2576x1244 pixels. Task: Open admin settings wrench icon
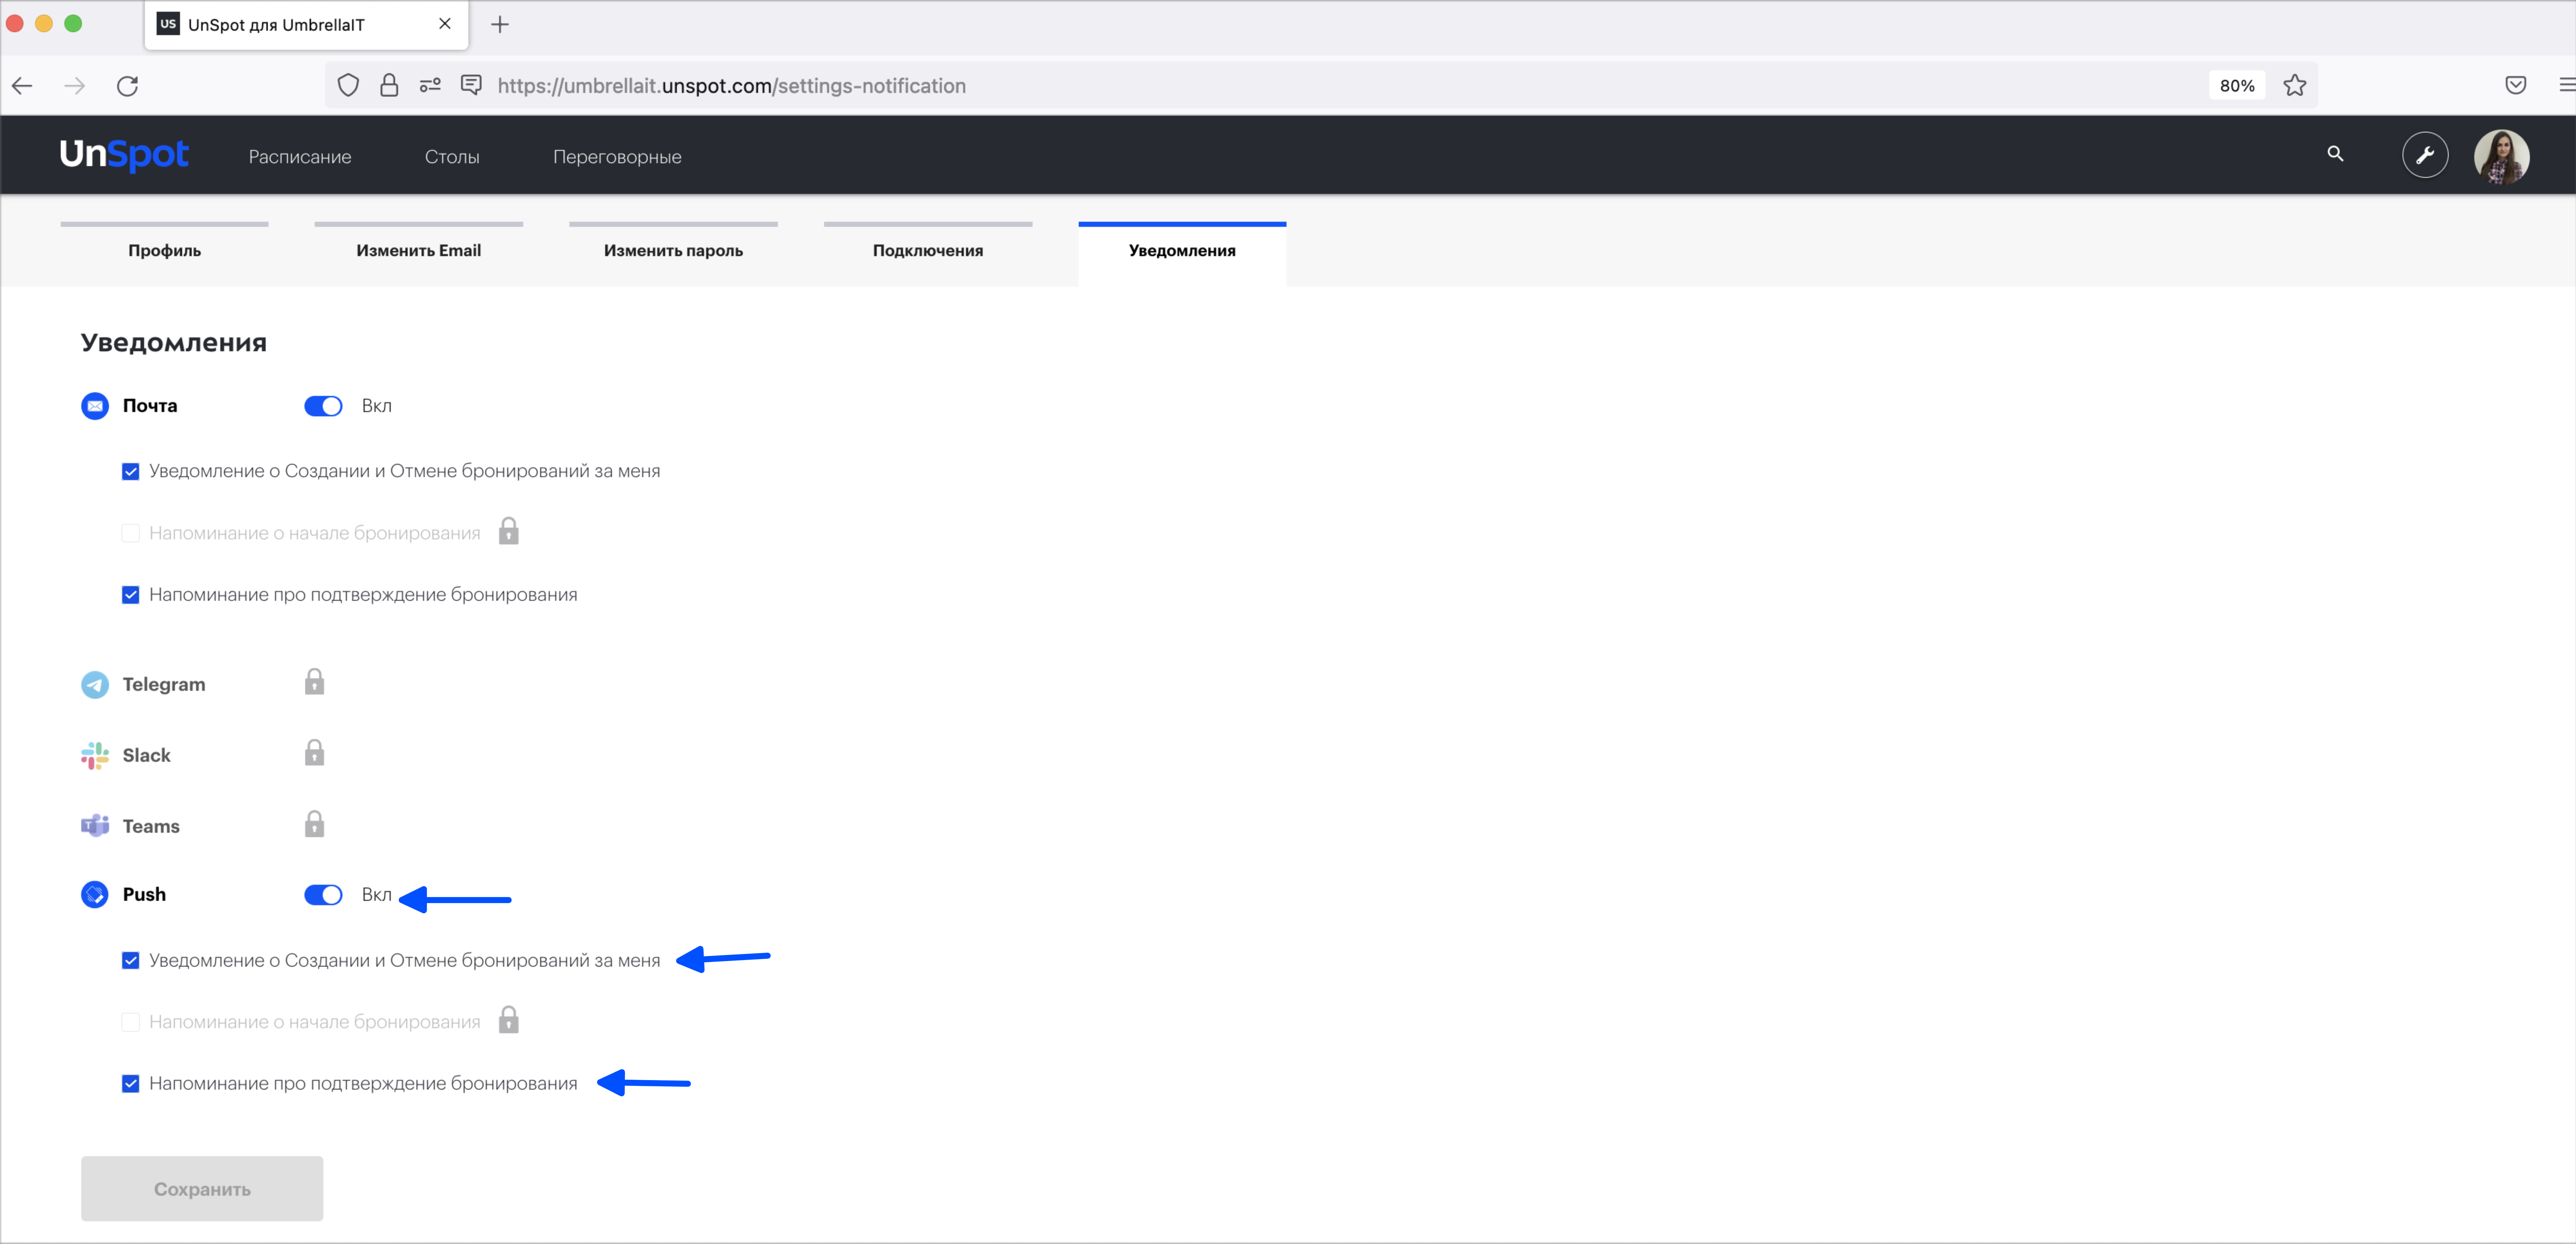coord(2425,155)
